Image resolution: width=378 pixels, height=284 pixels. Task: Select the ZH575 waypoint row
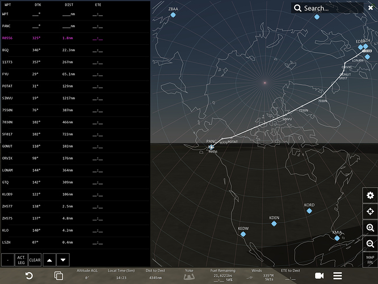click(x=75, y=218)
